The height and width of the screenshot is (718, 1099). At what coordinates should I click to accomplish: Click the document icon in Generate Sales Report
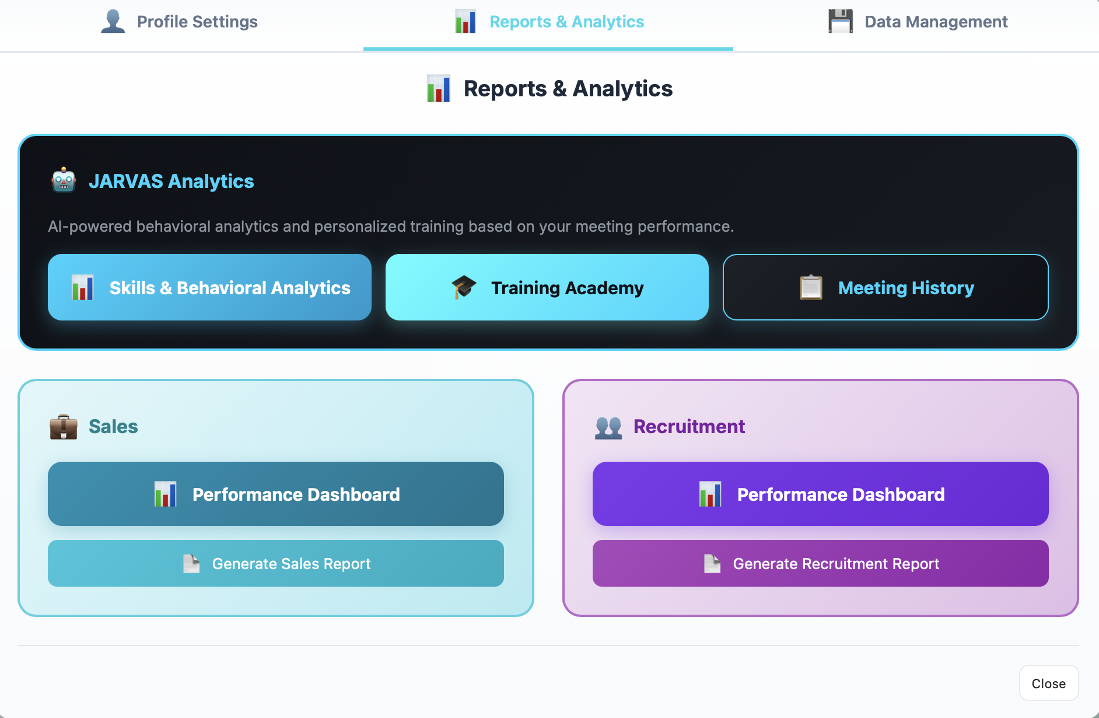click(191, 563)
